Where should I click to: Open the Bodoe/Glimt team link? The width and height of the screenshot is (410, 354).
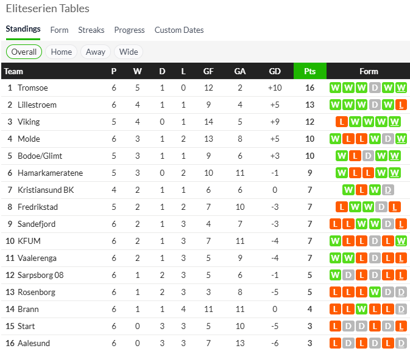pos(40,156)
